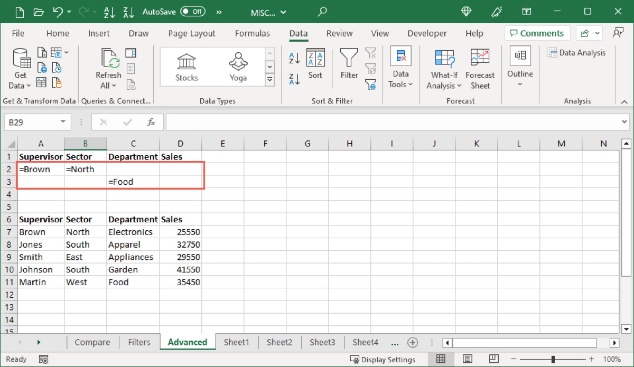Open the Comments pane
The width and height of the screenshot is (634, 367).
[x=537, y=33]
